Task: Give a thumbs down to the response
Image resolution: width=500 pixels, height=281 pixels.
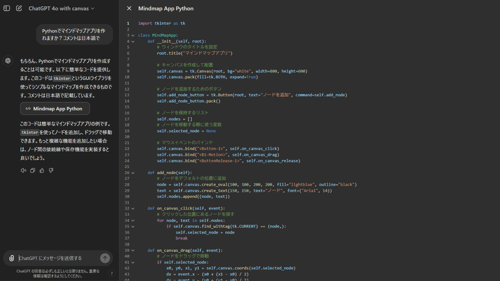Action: [x=51, y=170]
